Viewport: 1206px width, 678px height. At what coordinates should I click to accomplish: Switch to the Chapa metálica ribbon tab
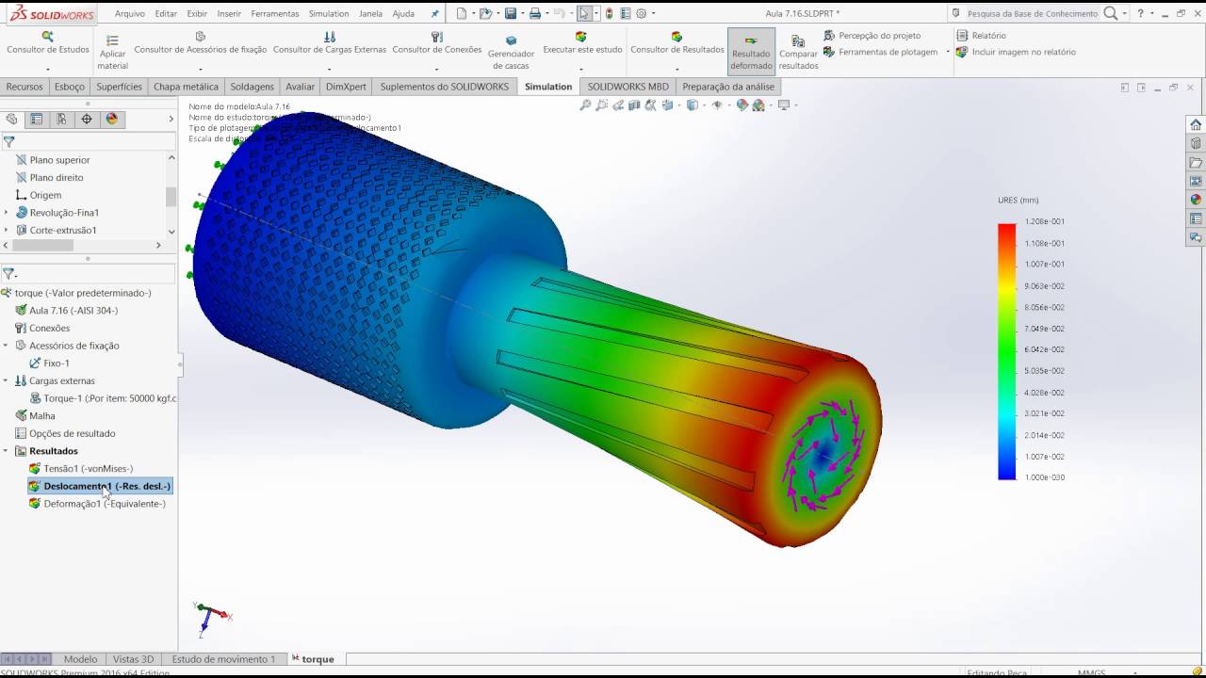186,87
